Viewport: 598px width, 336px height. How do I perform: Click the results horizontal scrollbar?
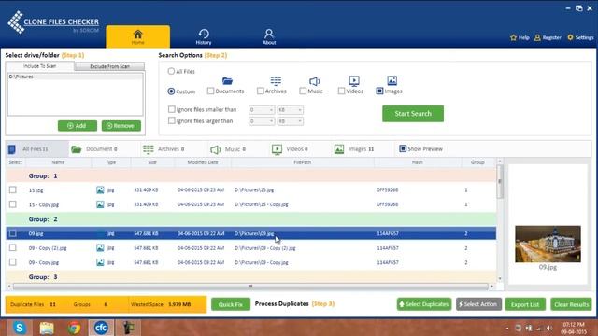click(x=250, y=286)
